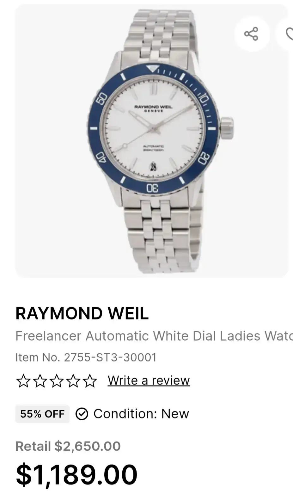Open the Write a review link
The width and height of the screenshot is (293, 494).
(149, 380)
